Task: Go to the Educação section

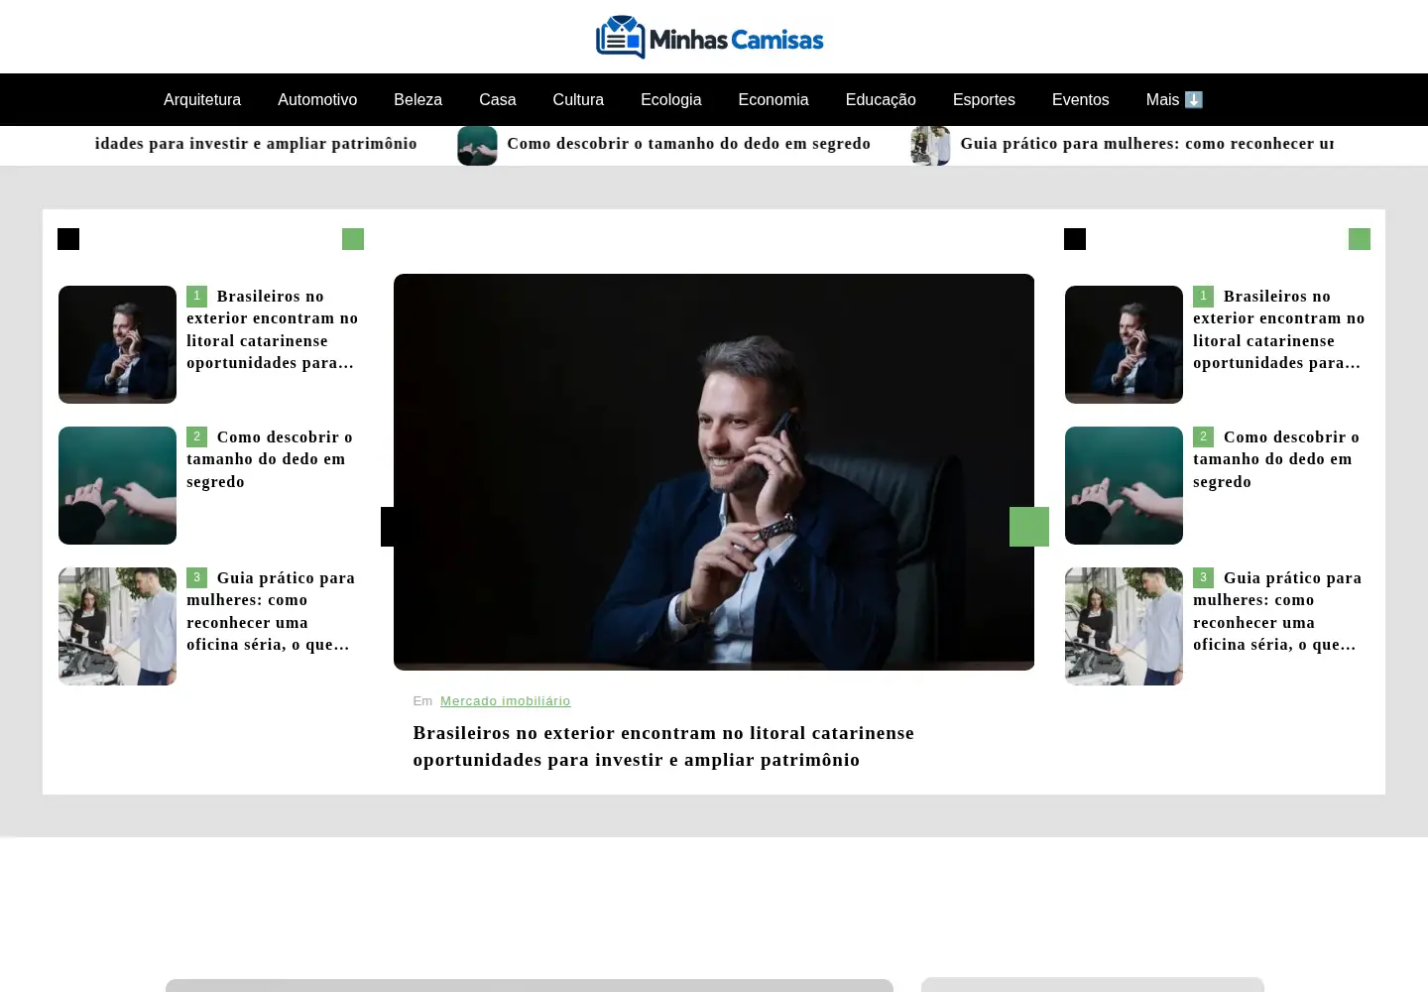Action: [881, 99]
